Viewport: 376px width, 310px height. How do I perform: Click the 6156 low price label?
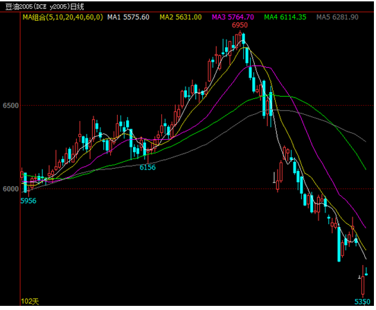pyautogui.click(x=147, y=167)
